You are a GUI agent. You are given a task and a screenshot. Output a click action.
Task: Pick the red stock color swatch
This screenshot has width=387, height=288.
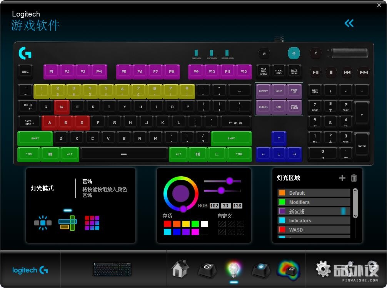click(167, 223)
